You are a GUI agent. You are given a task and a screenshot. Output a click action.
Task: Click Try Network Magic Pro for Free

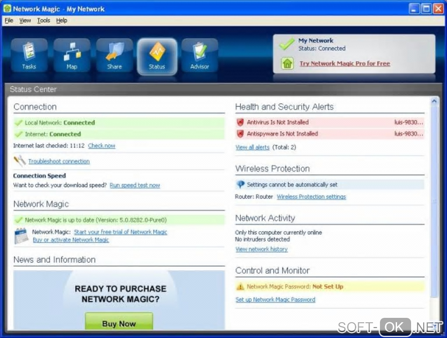click(344, 64)
